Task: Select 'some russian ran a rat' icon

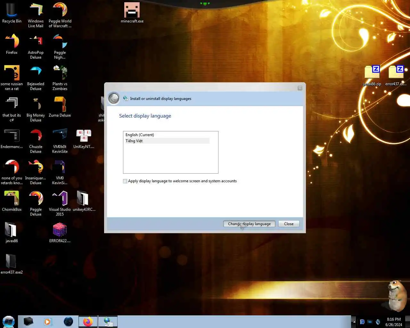Action: [12, 78]
